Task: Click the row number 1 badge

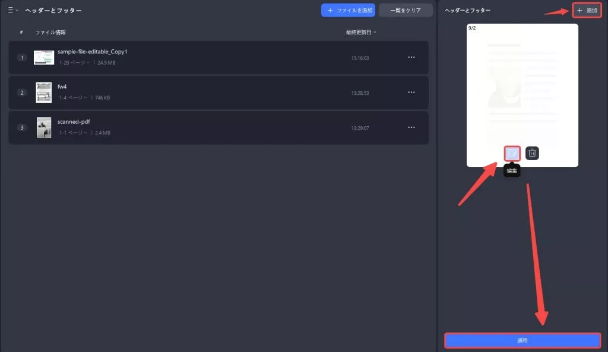Action: 22,57
